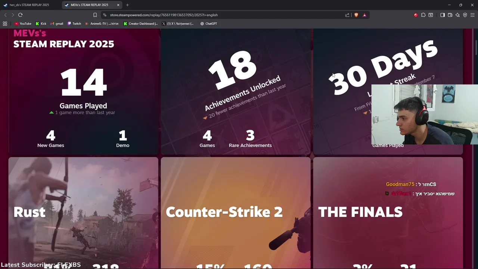Image resolution: width=478 pixels, height=269 pixels.
Task: Open Leo AI sparkle icon
Action: point(457,15)
